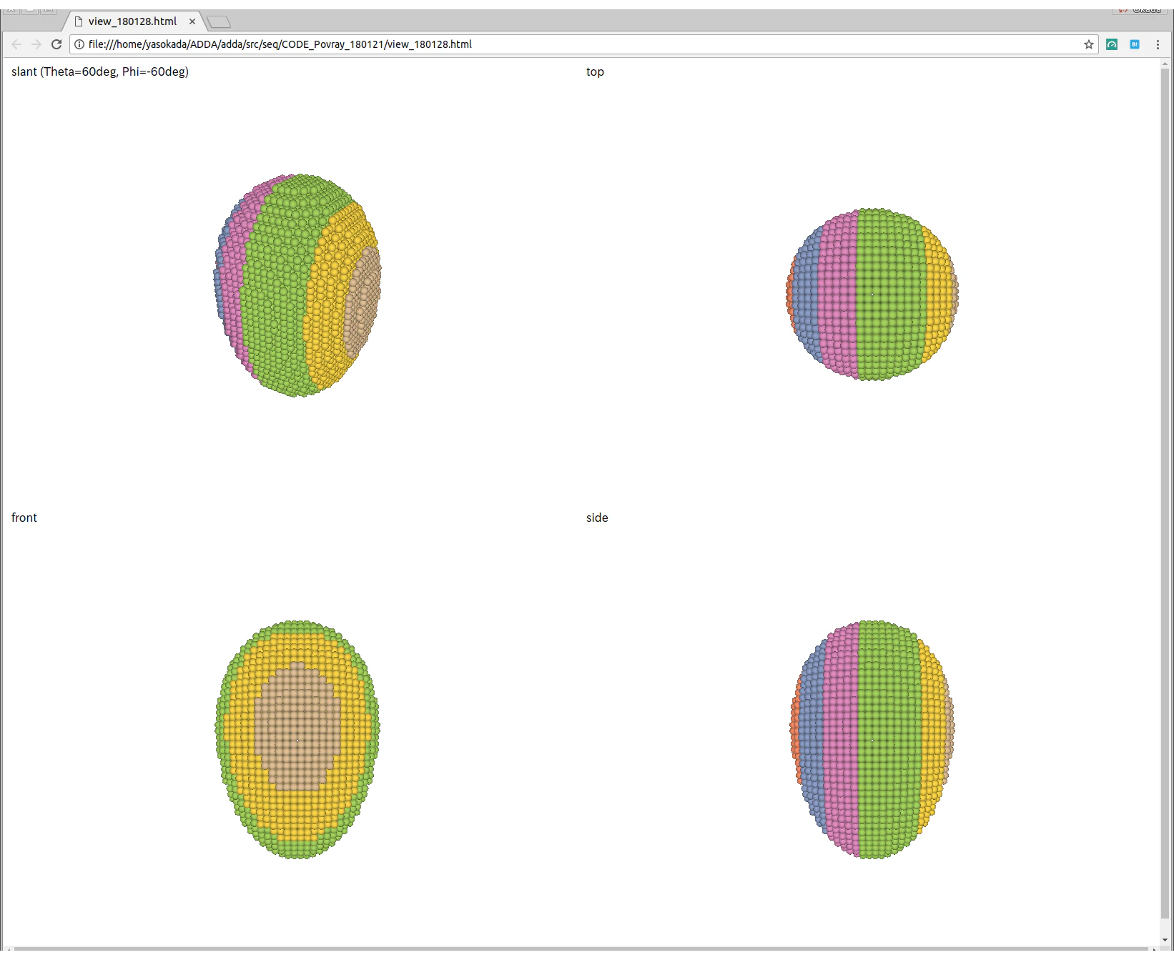The width and height of the screenshot is (1174, 960).
Task: Click the 'top' label text
Action: 595,71
